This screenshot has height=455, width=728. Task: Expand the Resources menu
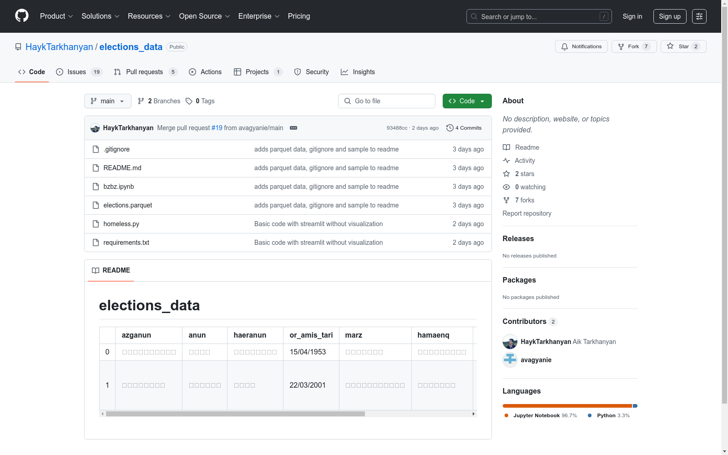point(149,16)
